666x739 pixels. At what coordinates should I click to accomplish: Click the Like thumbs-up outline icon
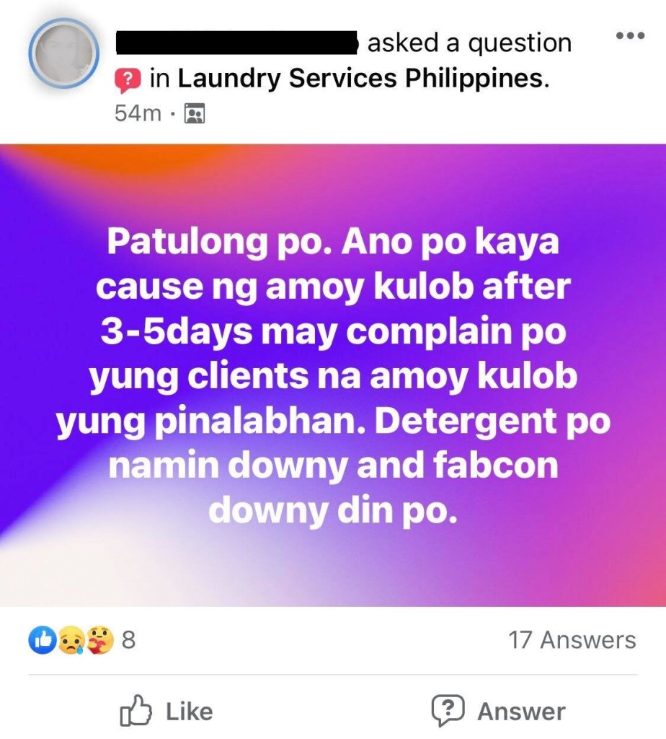click(x=136, y=710)
